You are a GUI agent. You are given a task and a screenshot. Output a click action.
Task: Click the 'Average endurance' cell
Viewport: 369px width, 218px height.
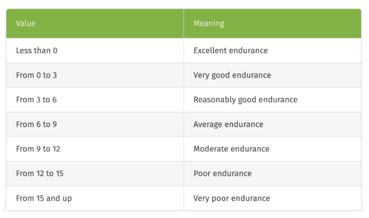click(x=272, y=124)
